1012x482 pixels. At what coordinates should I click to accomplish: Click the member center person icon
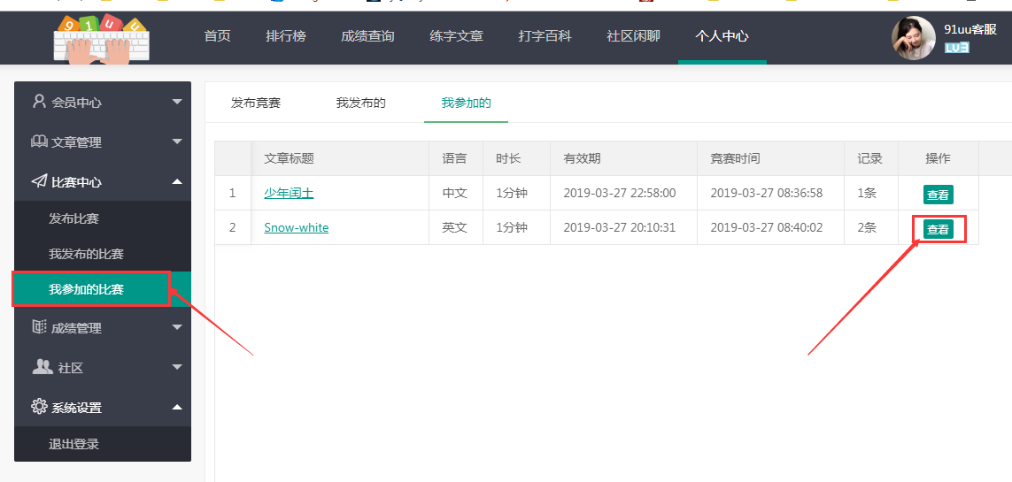39,101
